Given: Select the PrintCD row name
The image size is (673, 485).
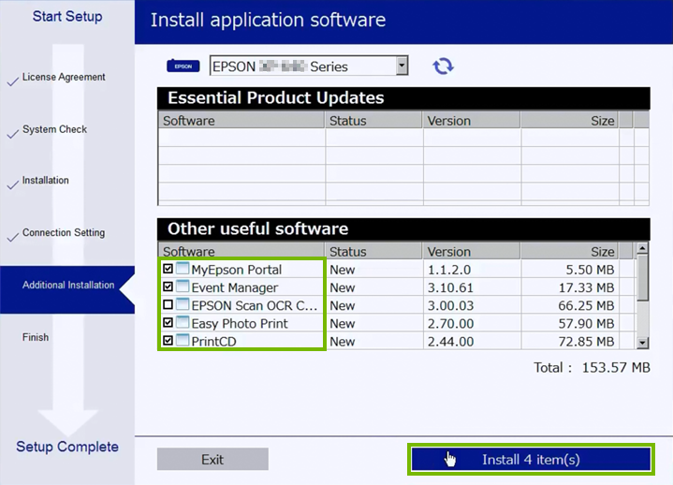Looking at the screenshot, I should (x=213, y=342).
